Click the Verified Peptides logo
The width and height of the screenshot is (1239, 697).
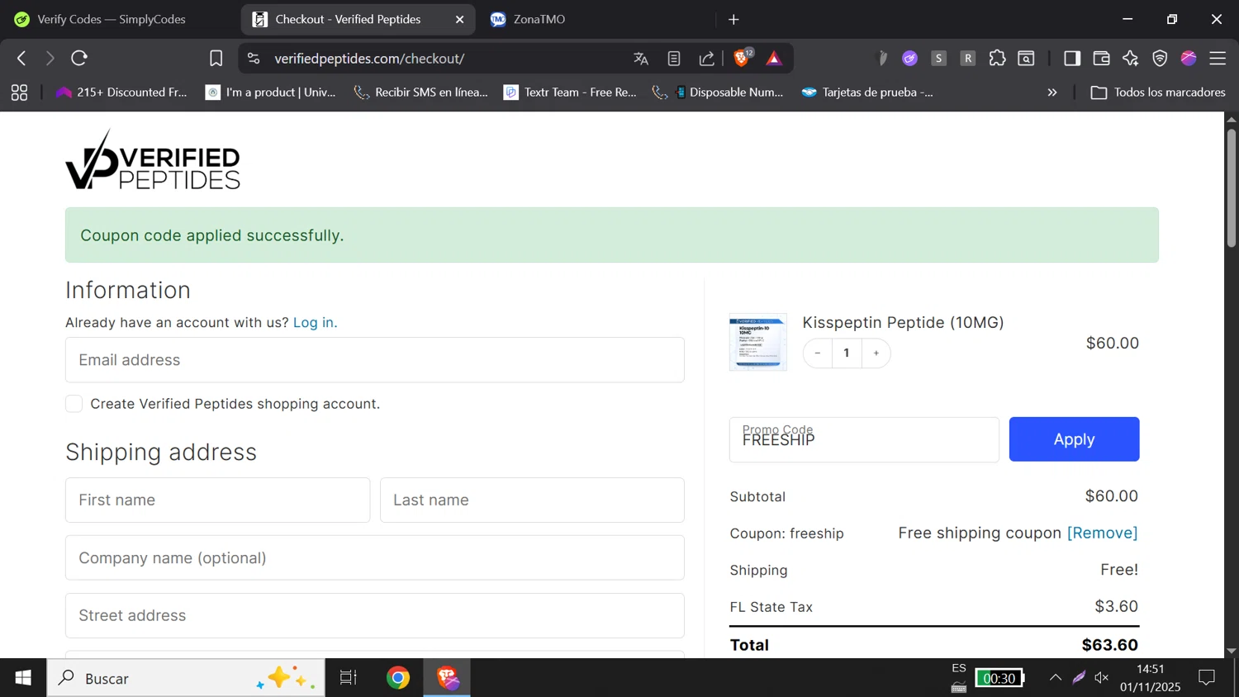click(x=153, y=159)
